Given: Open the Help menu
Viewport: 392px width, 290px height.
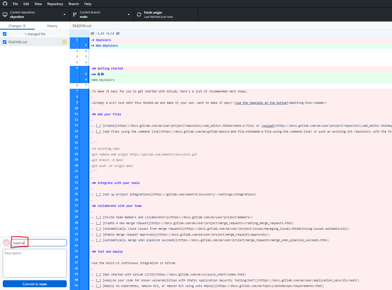Looking at the screenshot, I should coord(88,4).
